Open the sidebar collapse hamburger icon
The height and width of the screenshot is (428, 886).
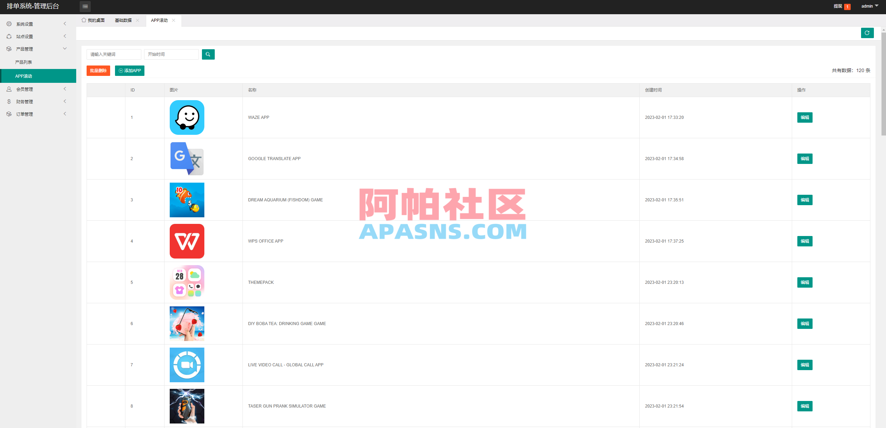(85, 7)
